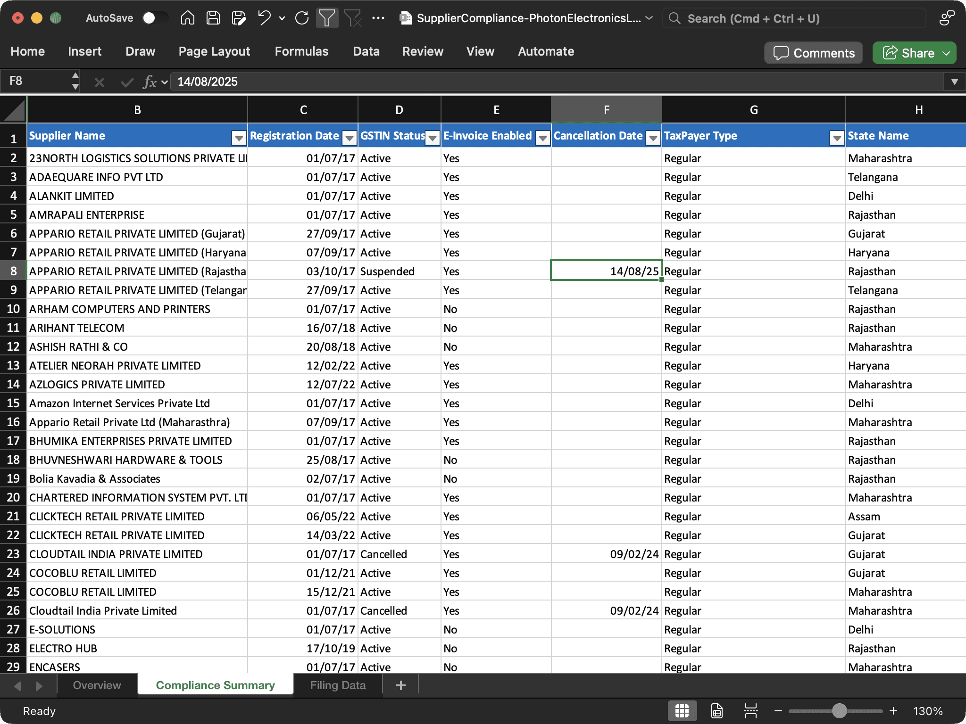The width and height of the screenshot is (966, 724).
Task: Select Normal grid view in status bar
Action: [x=682, y=711]
